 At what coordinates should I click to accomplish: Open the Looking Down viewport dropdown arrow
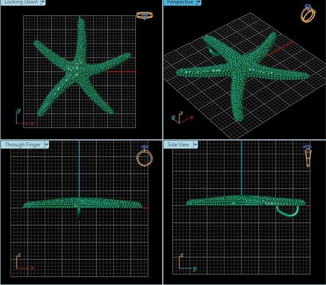(43, 2)
